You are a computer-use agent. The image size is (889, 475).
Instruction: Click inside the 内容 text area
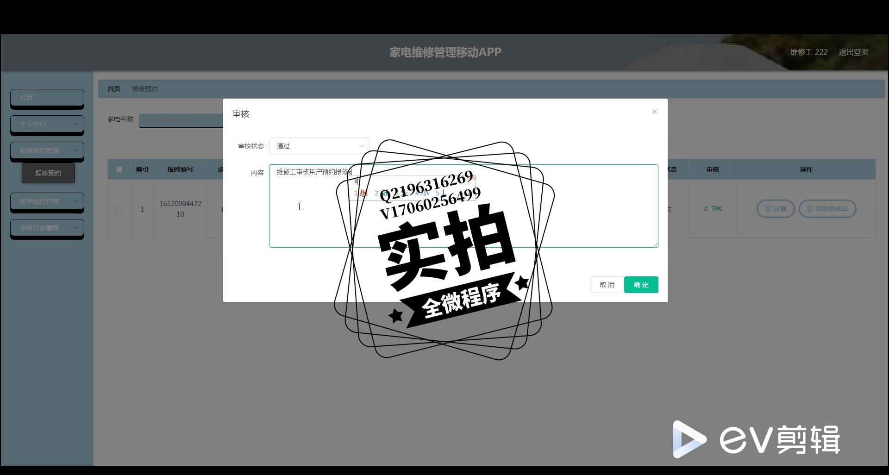(x=463, y=206)
